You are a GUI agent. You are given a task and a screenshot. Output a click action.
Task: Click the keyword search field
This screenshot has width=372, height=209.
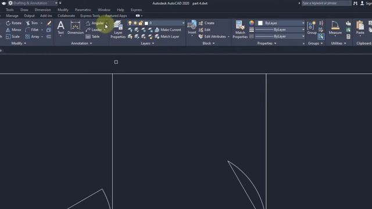click(326, 3)
